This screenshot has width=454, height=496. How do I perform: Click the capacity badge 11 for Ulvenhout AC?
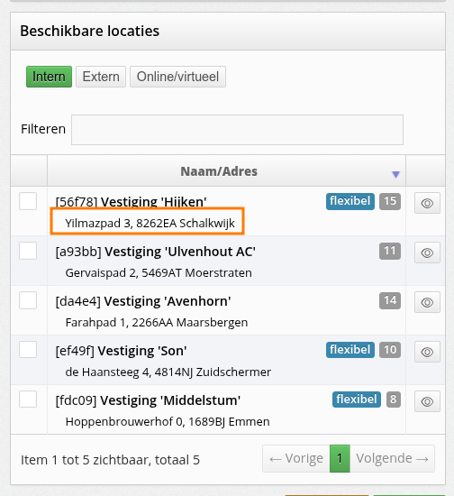(390, 251)
